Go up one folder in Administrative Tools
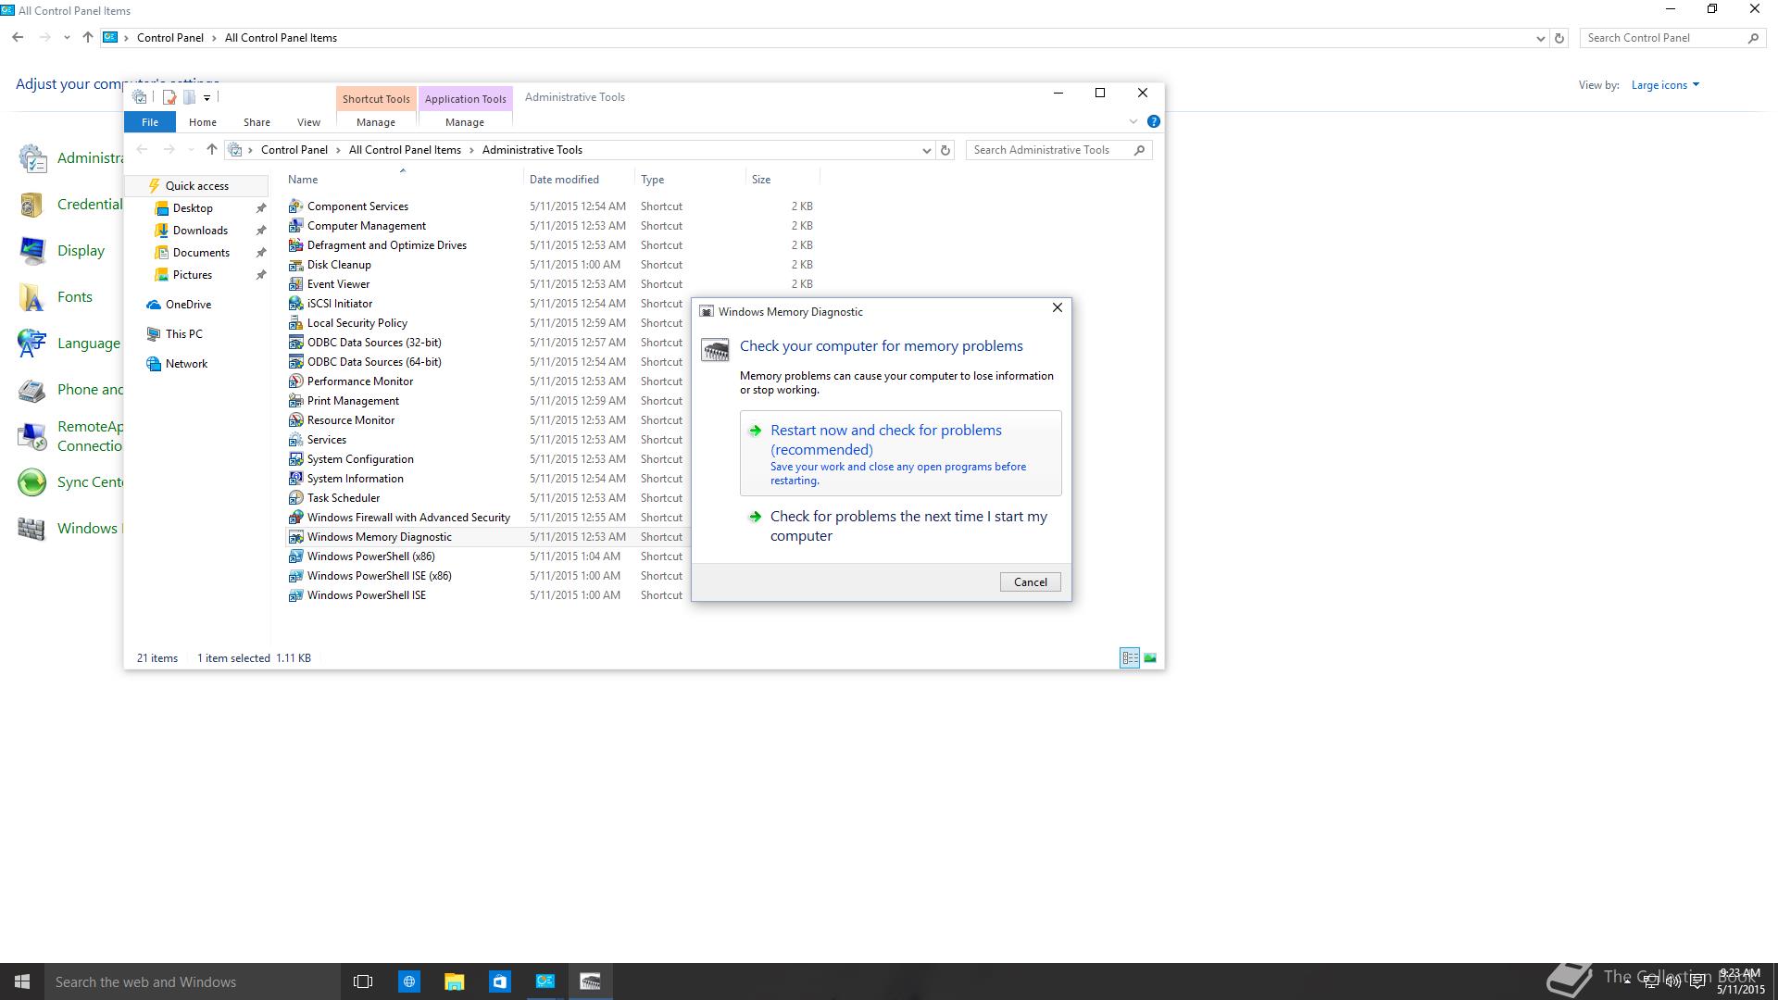1778x1000 pixels. 212,149
